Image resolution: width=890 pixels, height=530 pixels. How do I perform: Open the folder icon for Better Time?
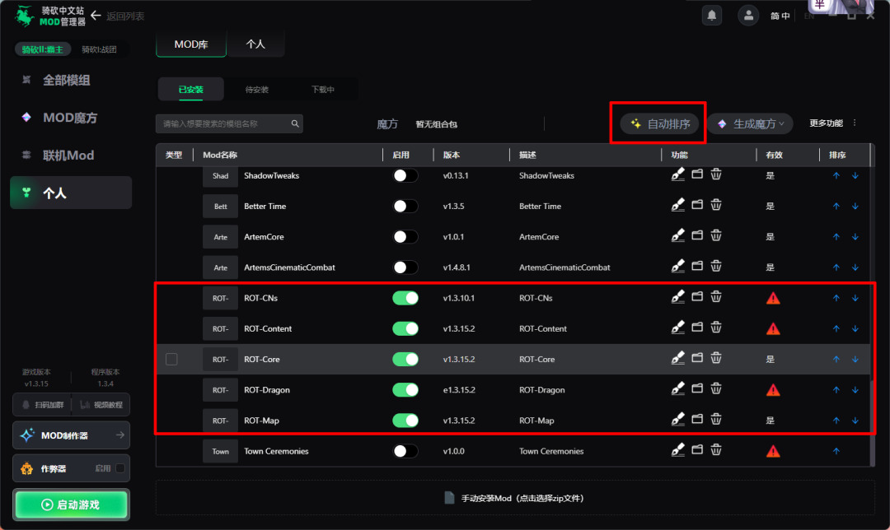pos(697,206)
